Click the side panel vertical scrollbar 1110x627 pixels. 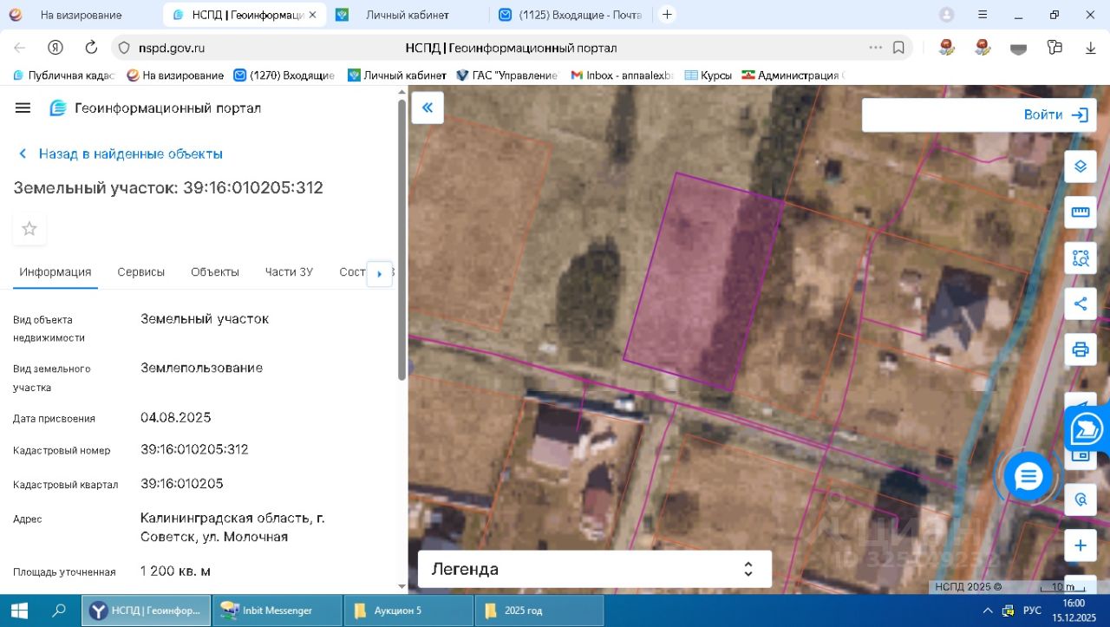[x=402, y=239]
